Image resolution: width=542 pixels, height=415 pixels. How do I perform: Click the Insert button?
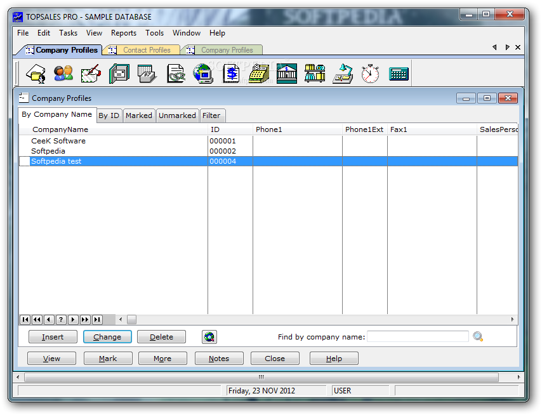coord(53,337)
